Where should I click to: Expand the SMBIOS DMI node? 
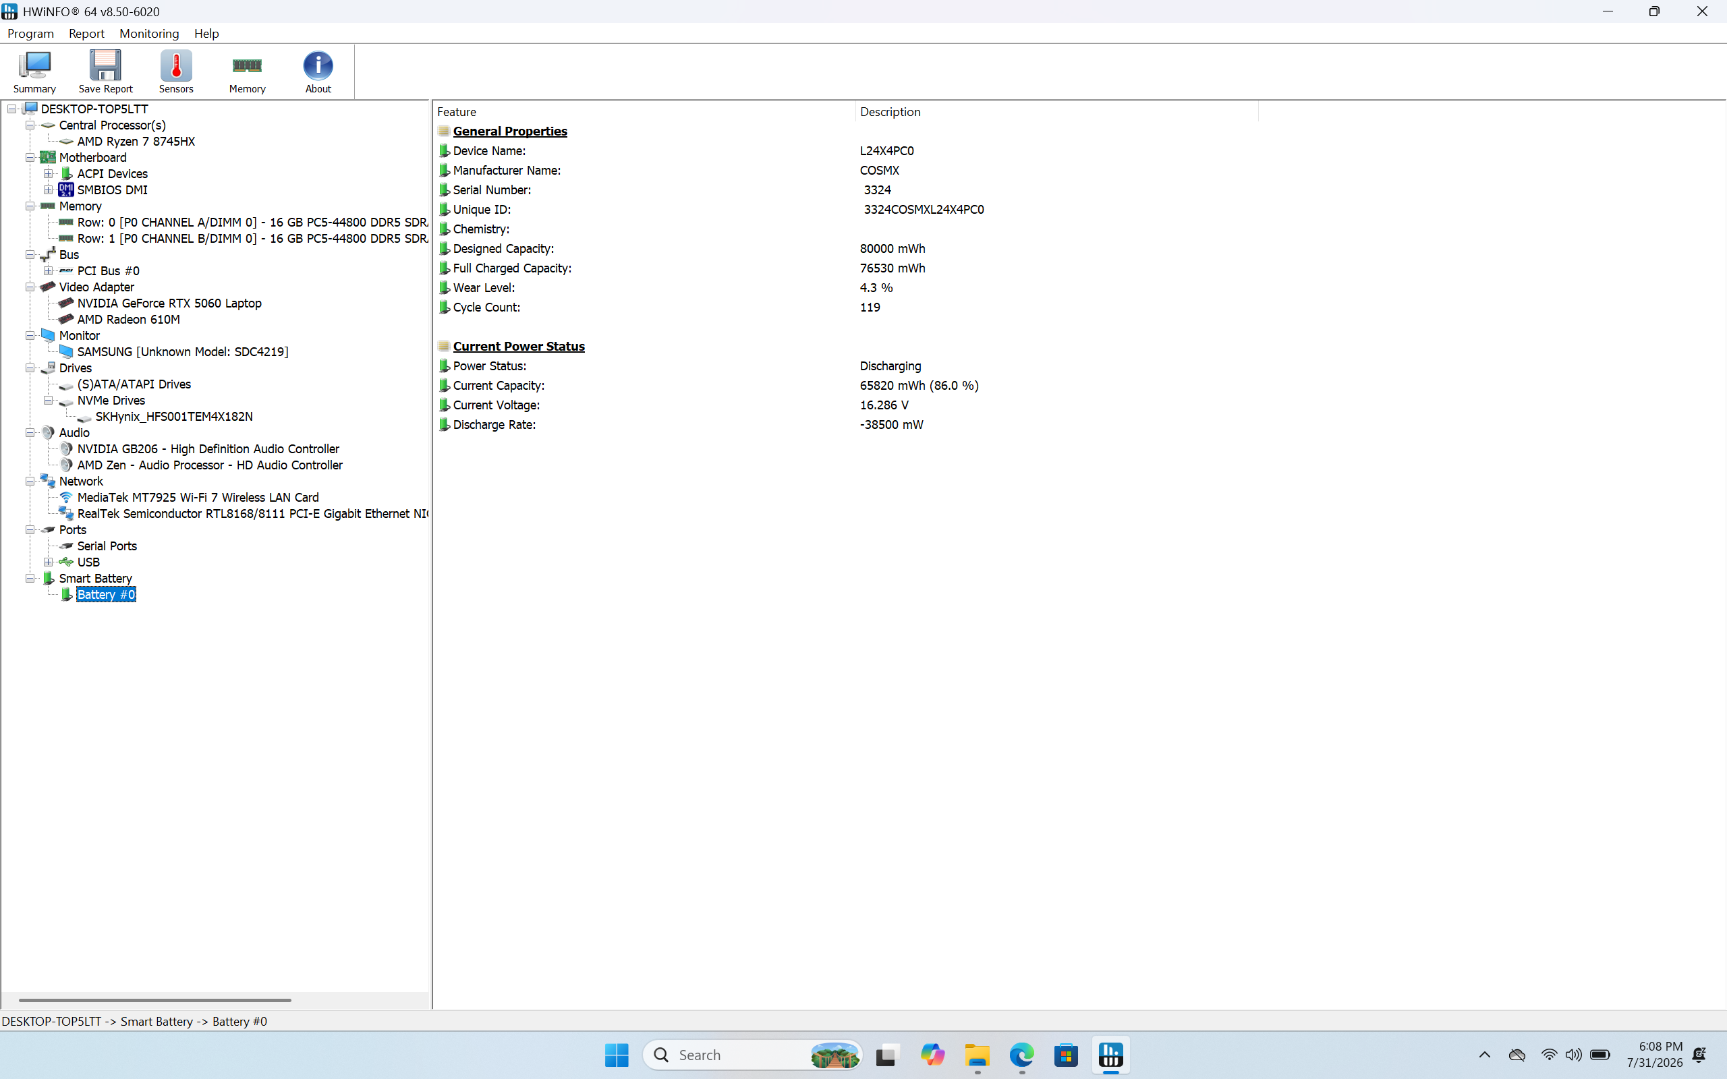point(48,189)
